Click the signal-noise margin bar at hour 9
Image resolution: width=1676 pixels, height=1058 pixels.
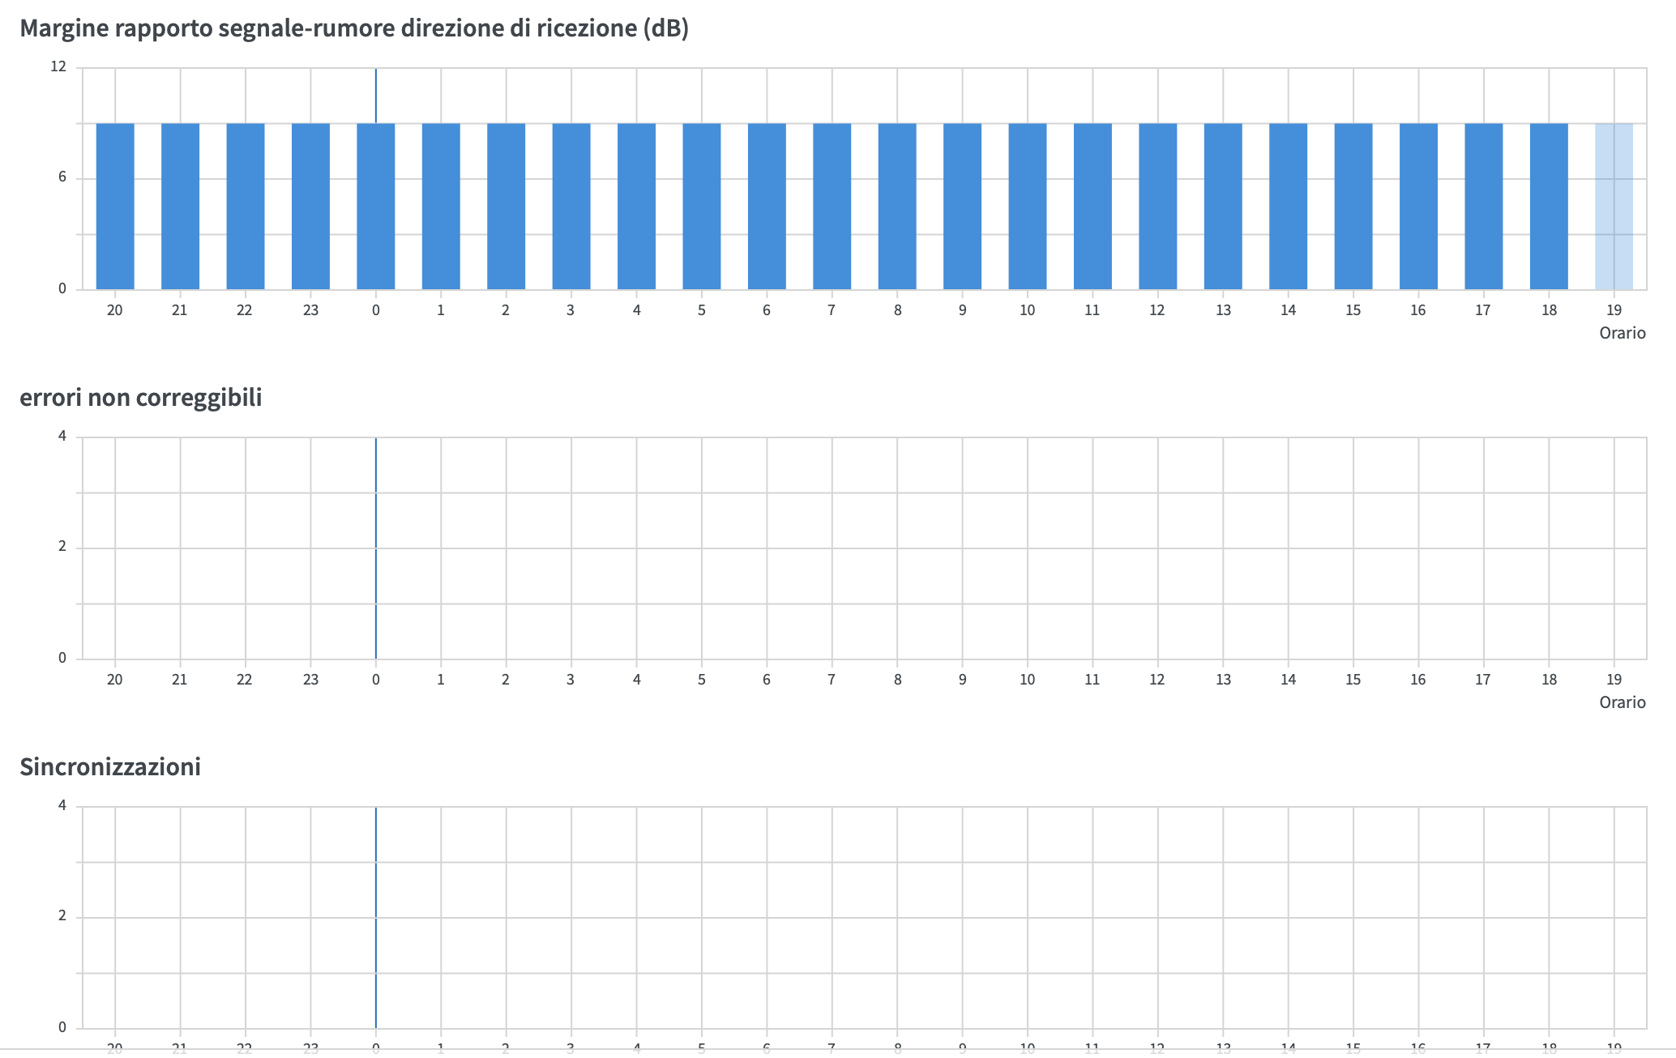pyautogui.click(x=962, y=207)
